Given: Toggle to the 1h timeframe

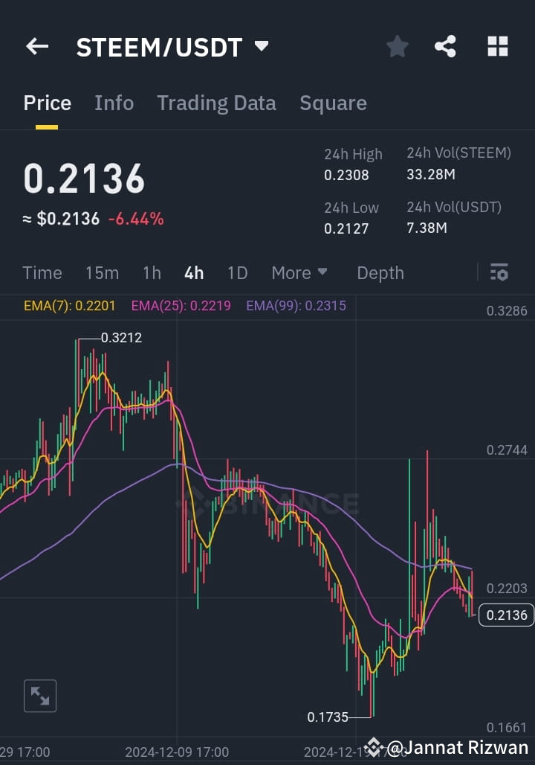Looking at the screenshot, I should [x=152, y=272].
